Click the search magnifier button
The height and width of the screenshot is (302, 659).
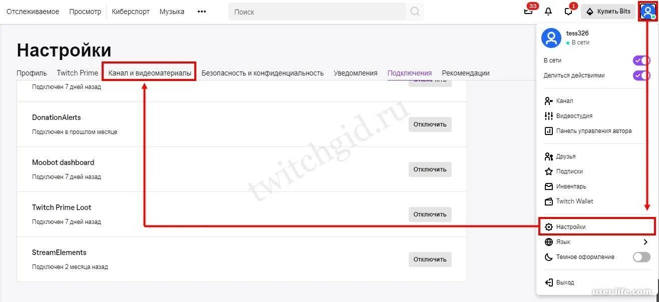[x=415, y=11]
